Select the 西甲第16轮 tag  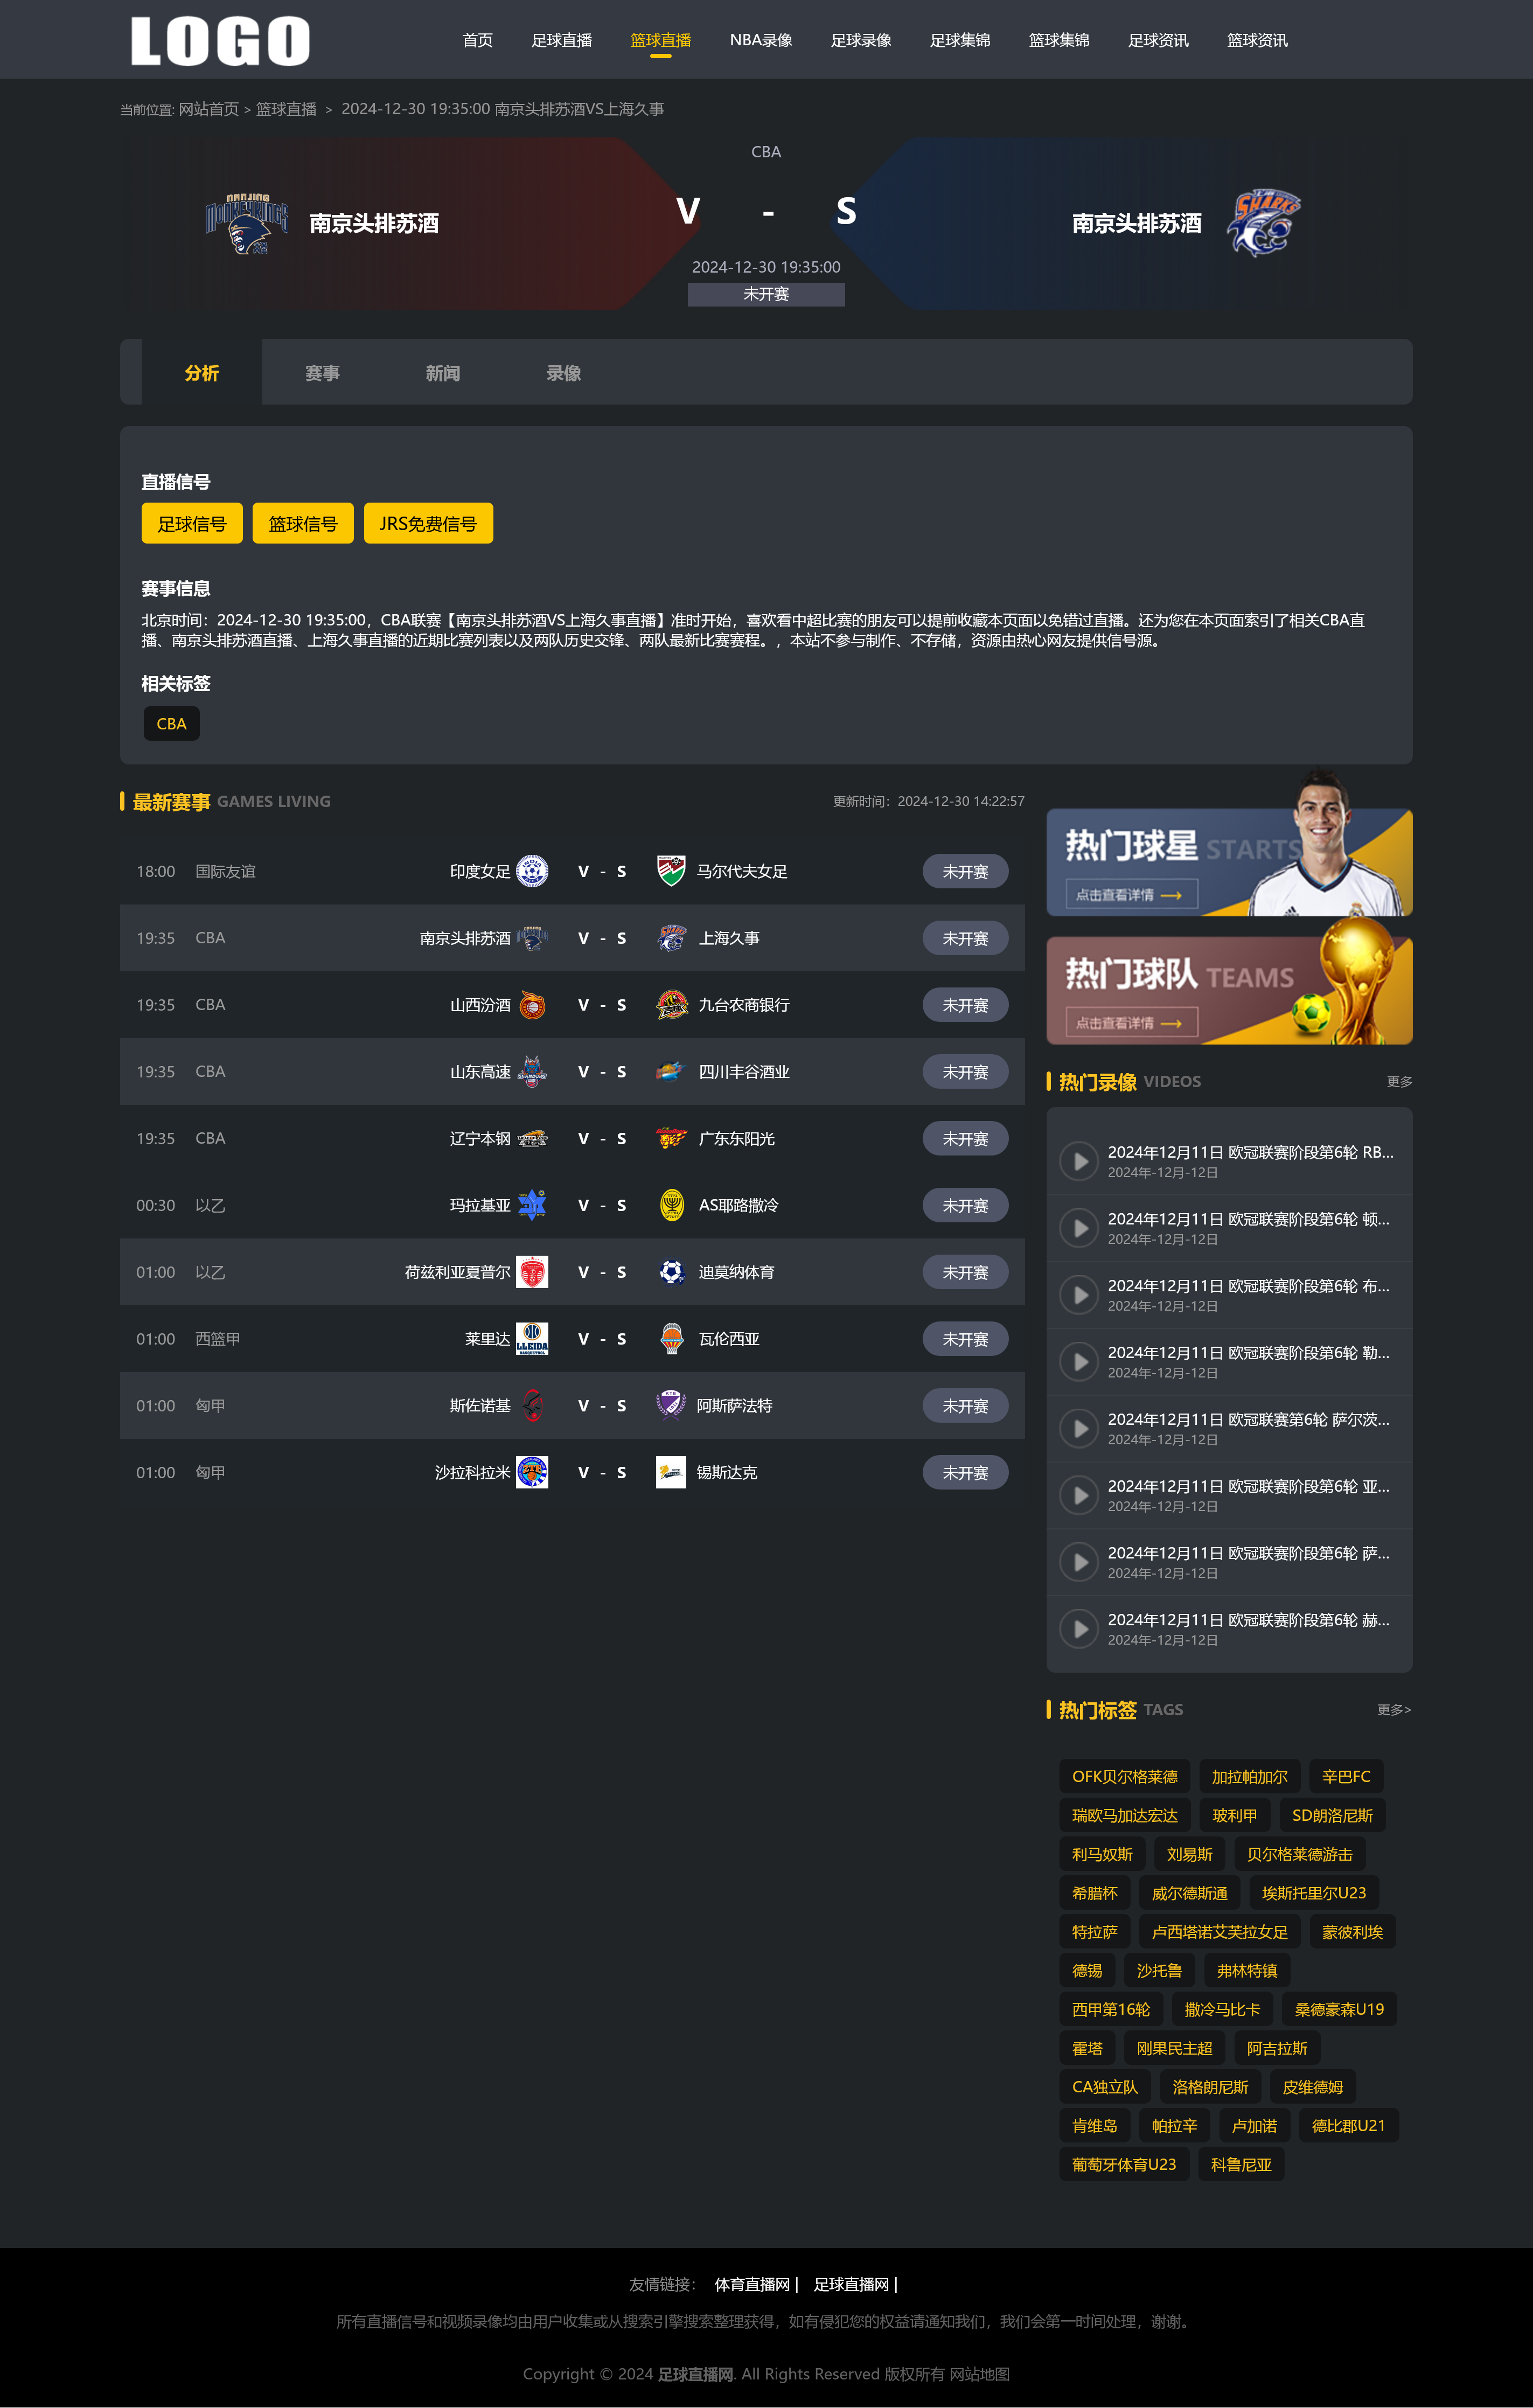coord(1111,2009)
